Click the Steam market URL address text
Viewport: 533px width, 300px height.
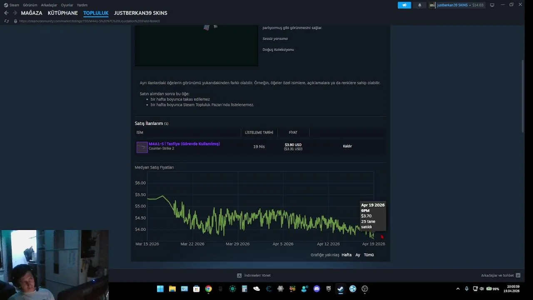[90, 21]
